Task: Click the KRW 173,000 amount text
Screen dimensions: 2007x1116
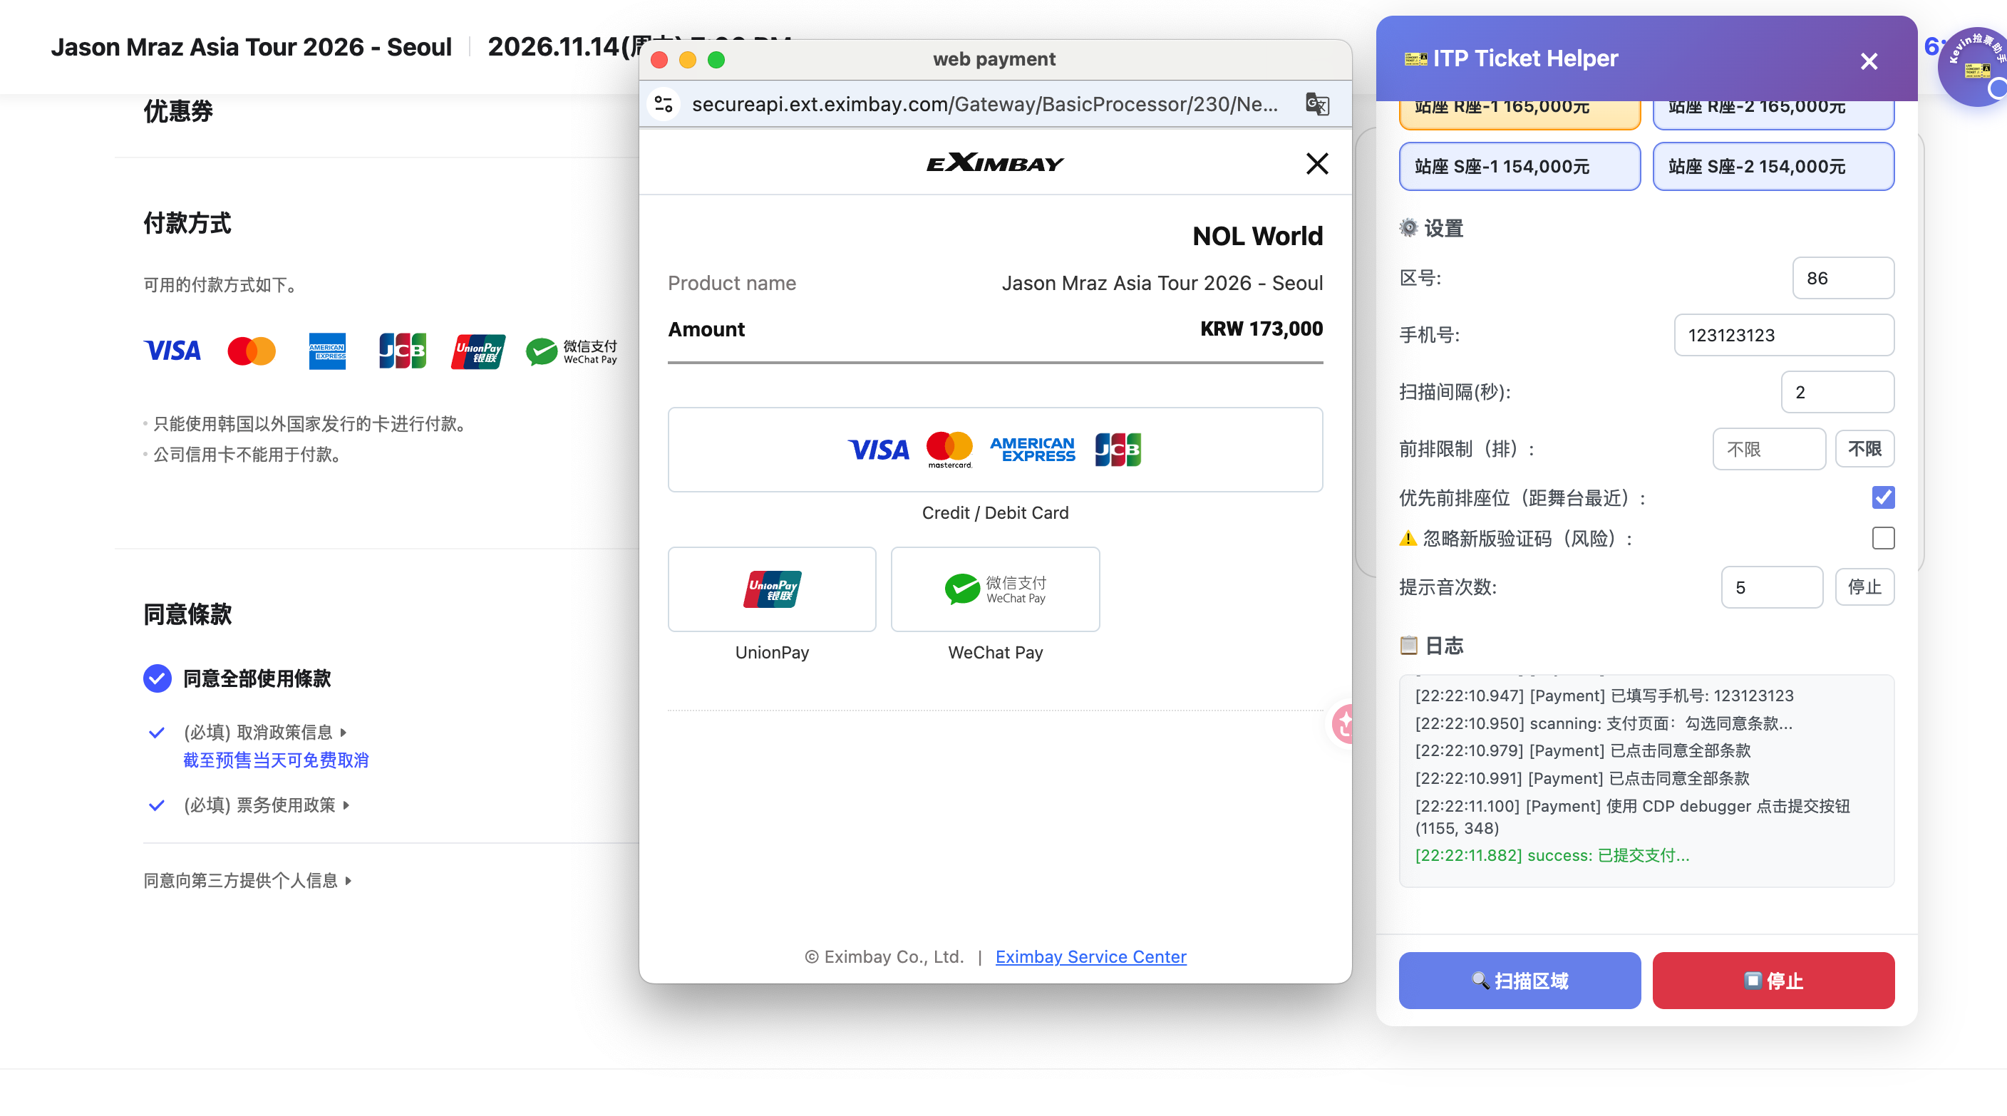Action: 1261,329
